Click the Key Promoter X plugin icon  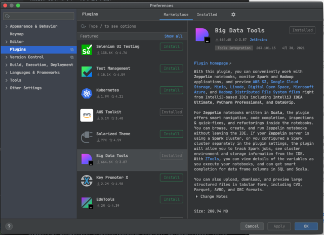pyautogui.click(x=87, y=181)
